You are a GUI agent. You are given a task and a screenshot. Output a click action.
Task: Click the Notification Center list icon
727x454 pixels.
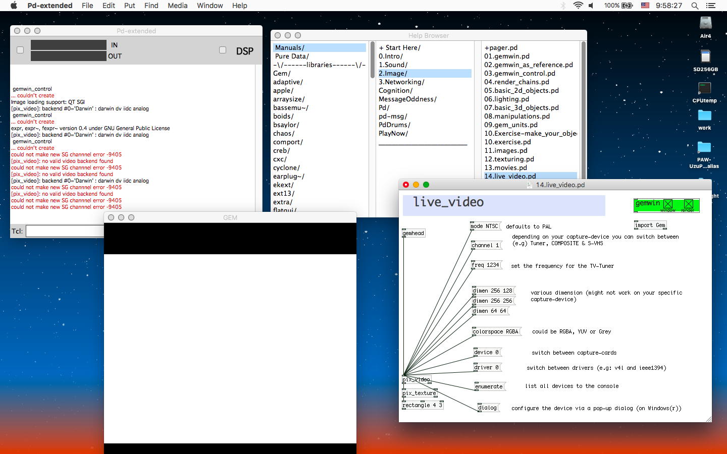click(x=711, y=6)
